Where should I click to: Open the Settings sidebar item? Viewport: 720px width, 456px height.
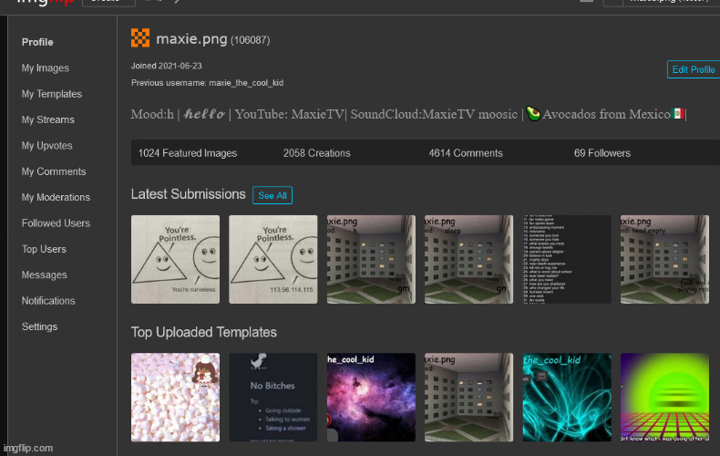(39, 326)
